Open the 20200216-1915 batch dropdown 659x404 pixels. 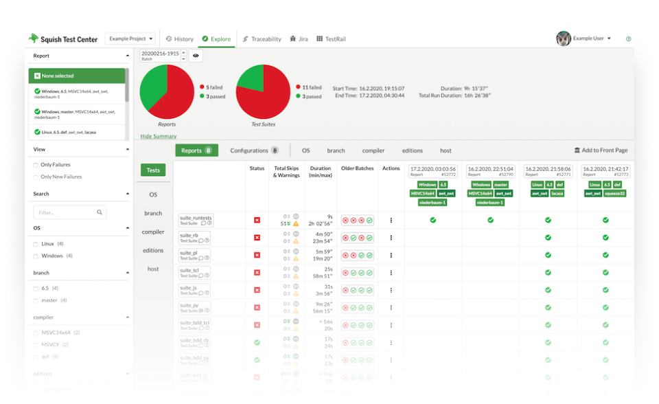pyautogui.click(x=163, y=56)
